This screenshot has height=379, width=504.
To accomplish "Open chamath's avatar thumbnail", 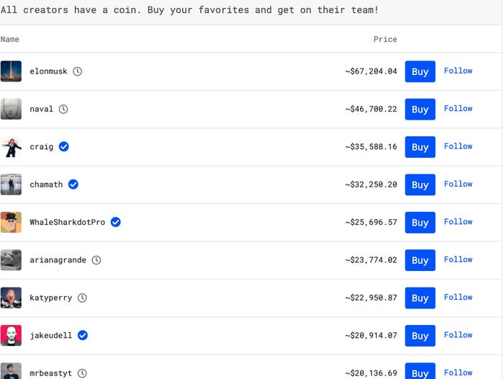I will (x=11, y=184).
